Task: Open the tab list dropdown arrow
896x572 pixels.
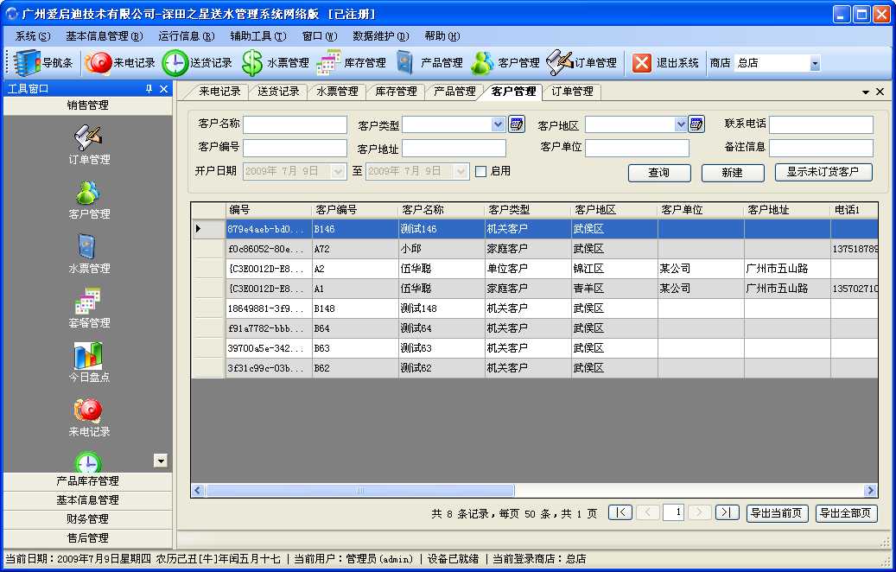Action: point(865,92)
